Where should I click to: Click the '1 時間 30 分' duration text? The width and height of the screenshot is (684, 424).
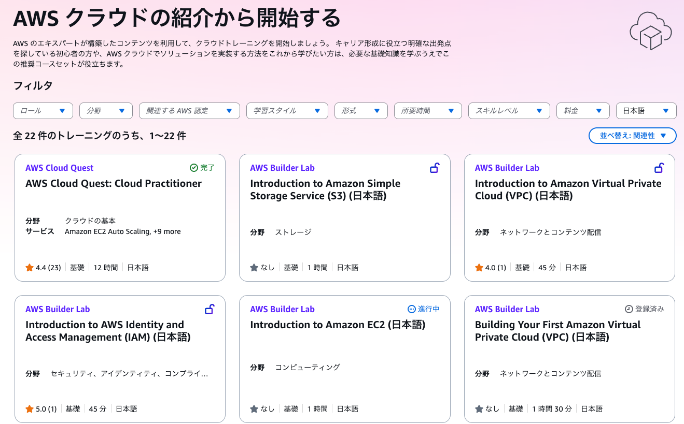pos(552,409)
